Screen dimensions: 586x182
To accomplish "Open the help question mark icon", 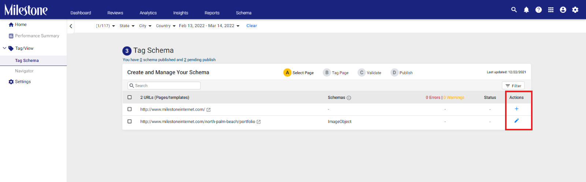I will point(538,10).
